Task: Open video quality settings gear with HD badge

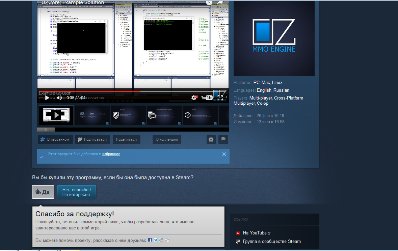Action: 194,98
